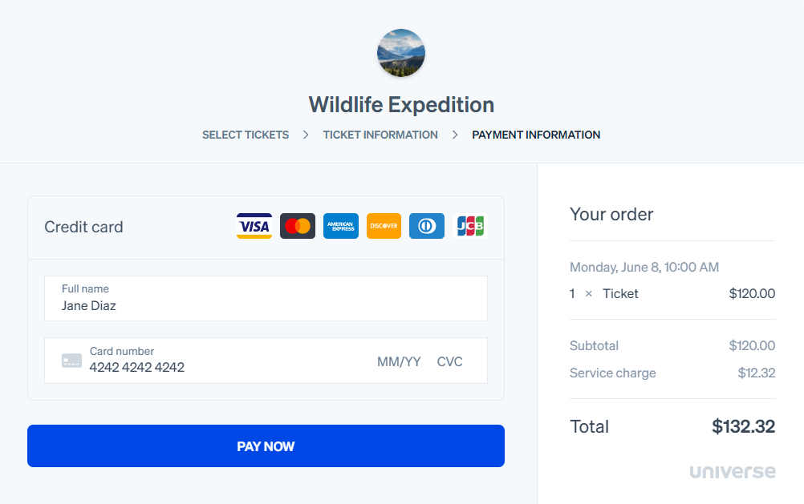Click the chevron after Select Tickets
Image resolution: width=804 pixels, height=504 pixels.
click(306, 135)
